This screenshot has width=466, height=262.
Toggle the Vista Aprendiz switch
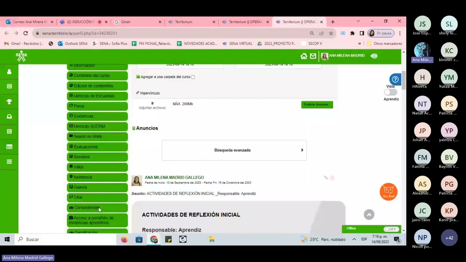pos(391,92)
